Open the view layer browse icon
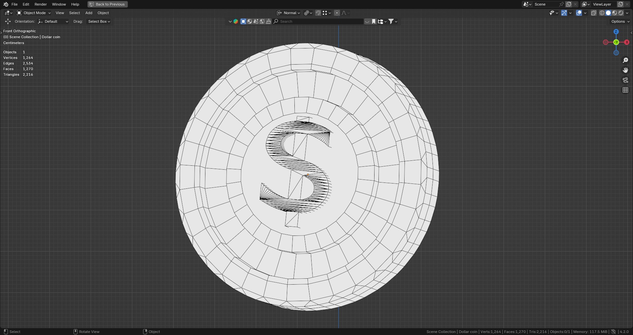The height and width of the screenshot is (335, 633). pos(586,4)
